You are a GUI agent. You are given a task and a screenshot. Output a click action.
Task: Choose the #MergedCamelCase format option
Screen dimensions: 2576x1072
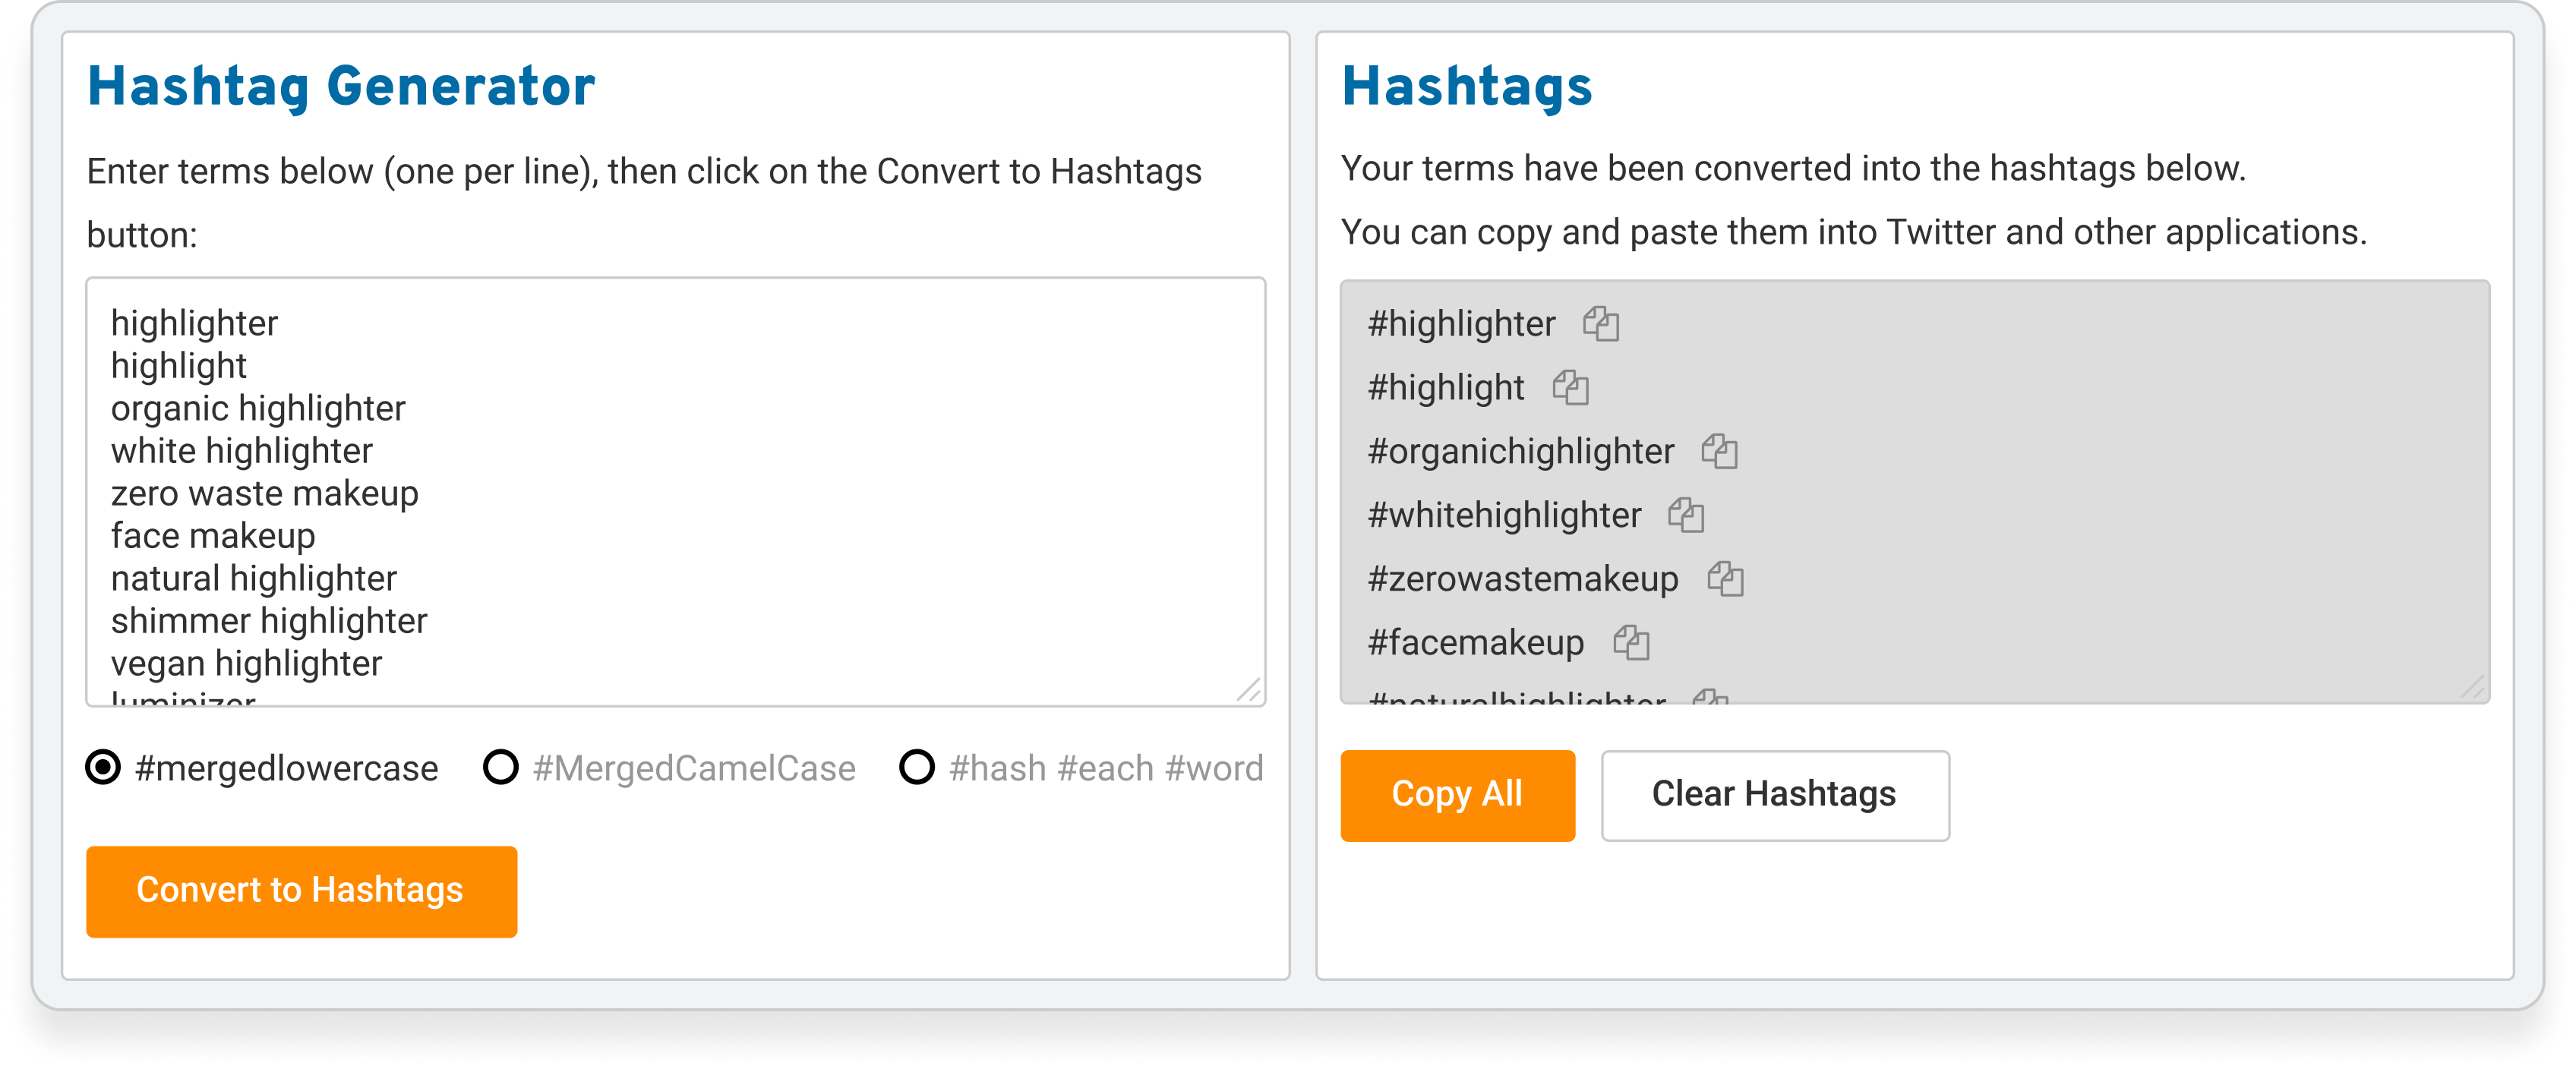[501, 768]
